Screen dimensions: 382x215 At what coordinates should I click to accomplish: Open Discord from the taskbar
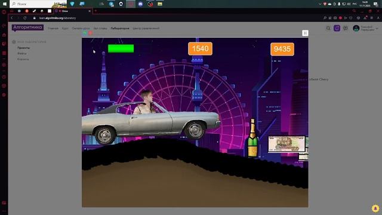coord(140,4)
